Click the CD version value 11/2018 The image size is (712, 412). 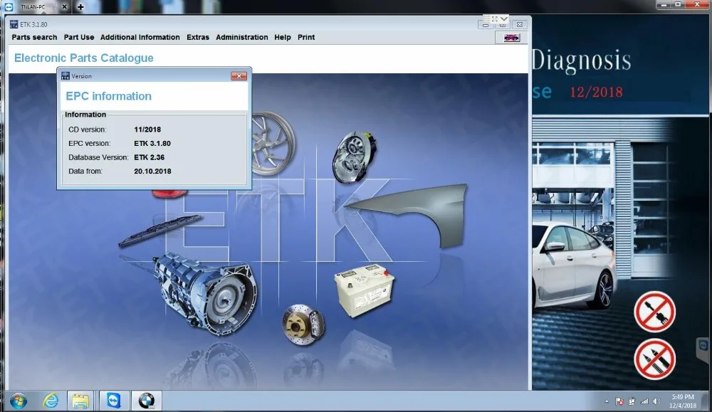(147, 130)
